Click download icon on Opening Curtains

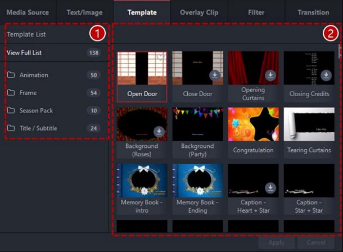click(270, 75)
